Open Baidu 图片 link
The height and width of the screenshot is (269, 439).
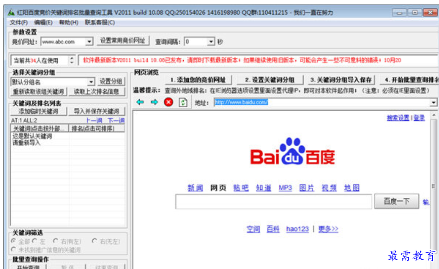307,188
